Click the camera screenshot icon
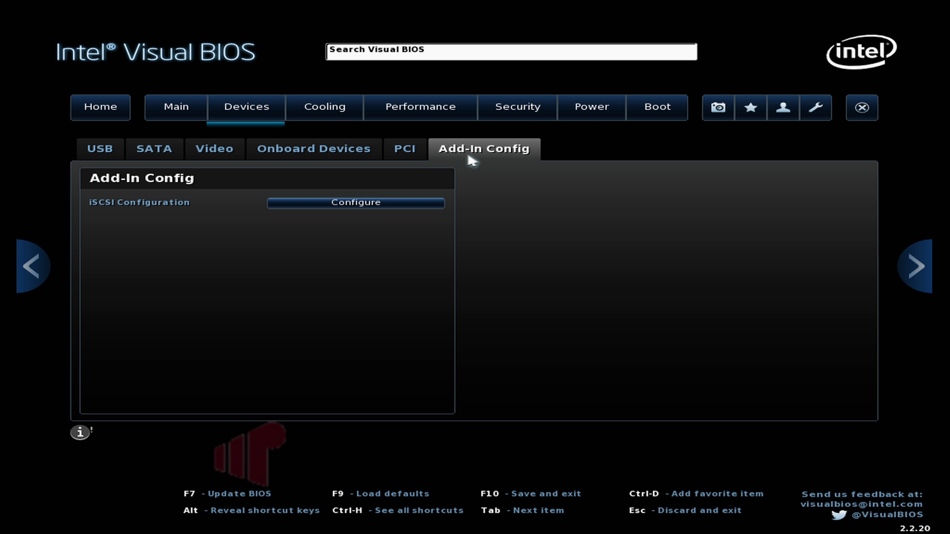The height and width of the screenshot is (534, 950). click(718, 107)
